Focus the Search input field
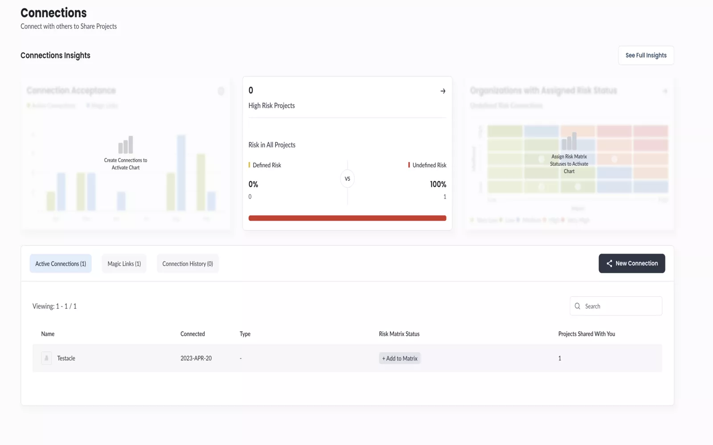 616,306
